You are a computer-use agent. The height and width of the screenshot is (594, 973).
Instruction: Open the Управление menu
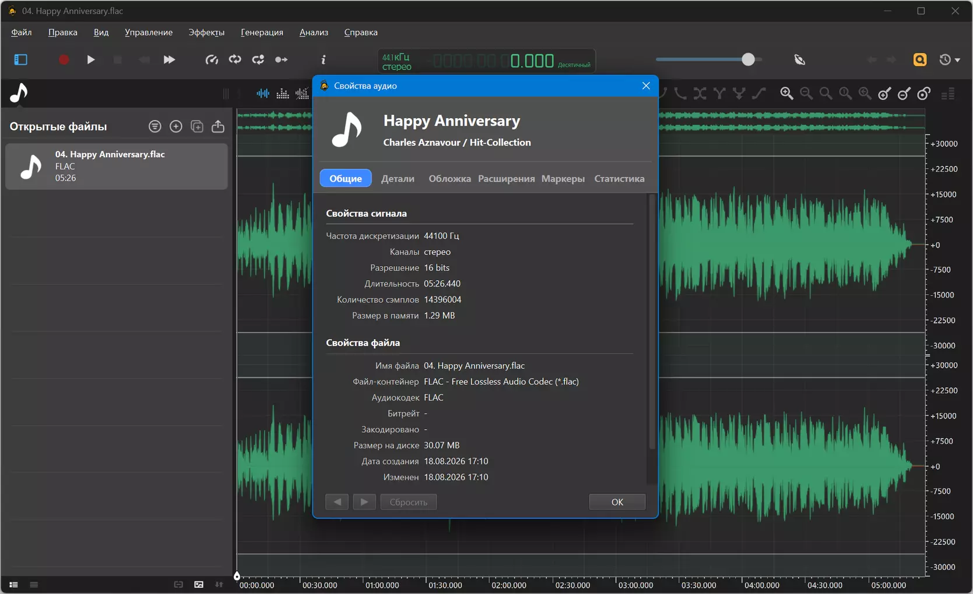149,33
